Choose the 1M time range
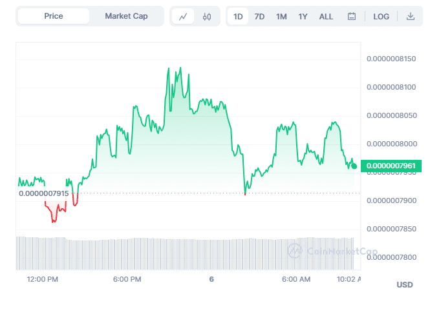This screenshot has width=430, height=312. click(x=281, y=17)
